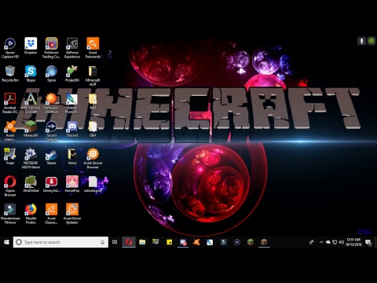Viewport: 377px width, 283px height.
Task: Select the Spore game shortcut
Action: (52, 74)
